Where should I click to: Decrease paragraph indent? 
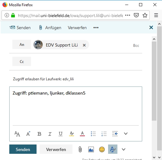pyautogui.click(x=115, y=134)
